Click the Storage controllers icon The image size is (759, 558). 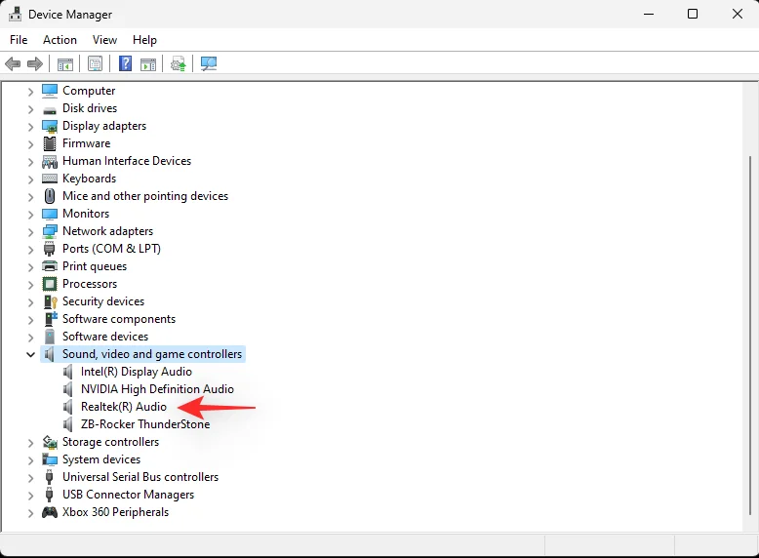[50, 442]
